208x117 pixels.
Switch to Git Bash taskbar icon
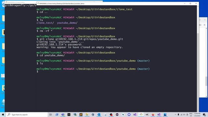pyautogui.click(x=141, y=115)
